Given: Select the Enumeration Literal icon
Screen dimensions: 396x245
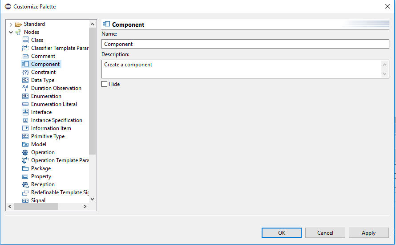Looking at the screenshot, I should (25, 104).
